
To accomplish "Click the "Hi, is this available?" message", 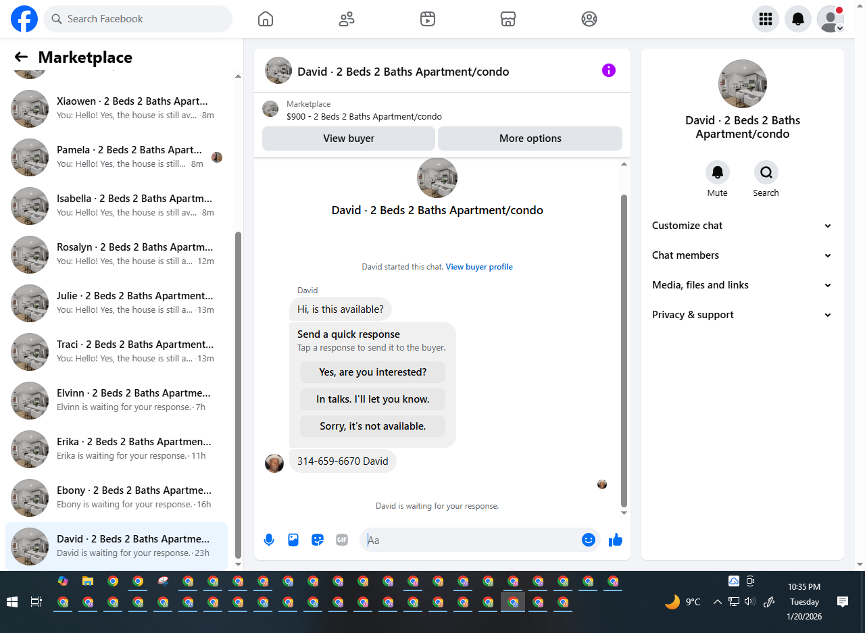I will tap(341, 309).
